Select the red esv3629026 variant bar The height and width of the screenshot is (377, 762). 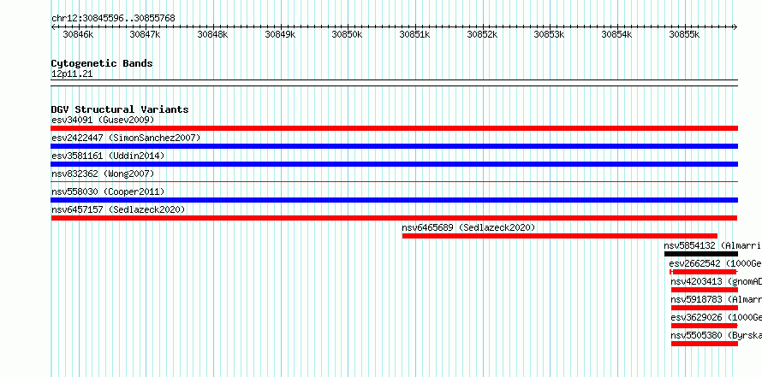coord(705,326)
